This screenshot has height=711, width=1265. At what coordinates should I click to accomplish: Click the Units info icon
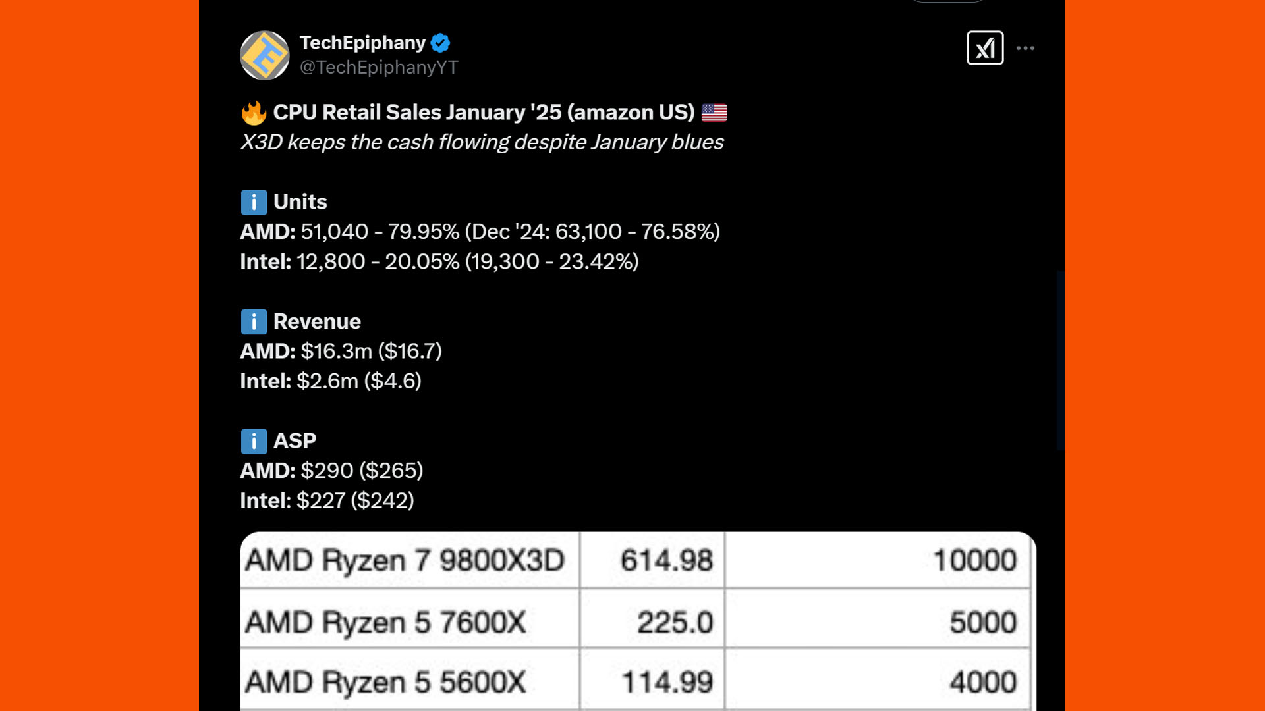click(x=253, y=202)
